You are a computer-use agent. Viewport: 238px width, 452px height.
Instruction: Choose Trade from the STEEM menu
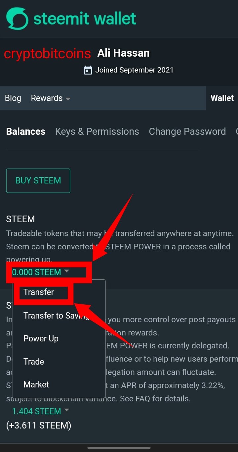pos(34,362)
